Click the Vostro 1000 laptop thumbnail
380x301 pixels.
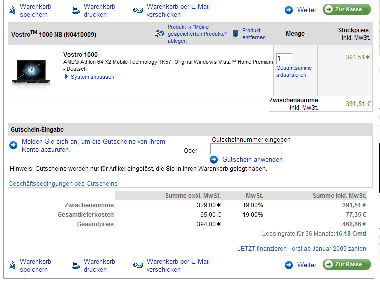click(x=29, y=72)
